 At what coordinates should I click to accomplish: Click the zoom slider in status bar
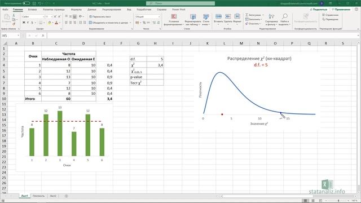[x=338, y=201]
